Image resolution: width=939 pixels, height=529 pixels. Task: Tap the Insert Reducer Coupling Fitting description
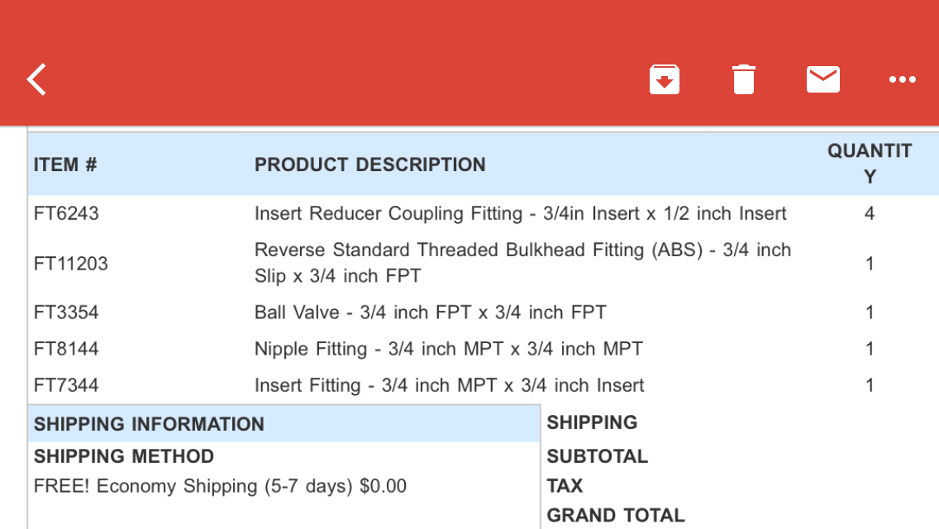521,213
